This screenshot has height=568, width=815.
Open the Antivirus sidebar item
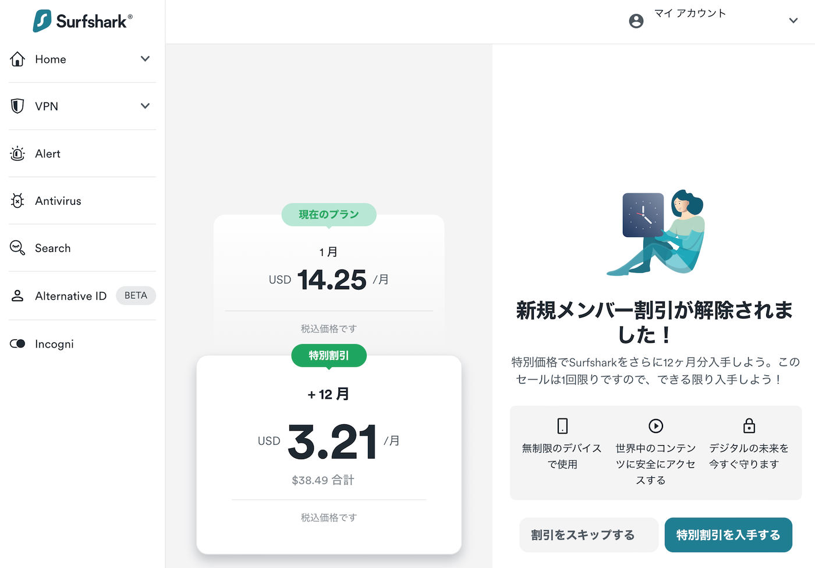83,201
